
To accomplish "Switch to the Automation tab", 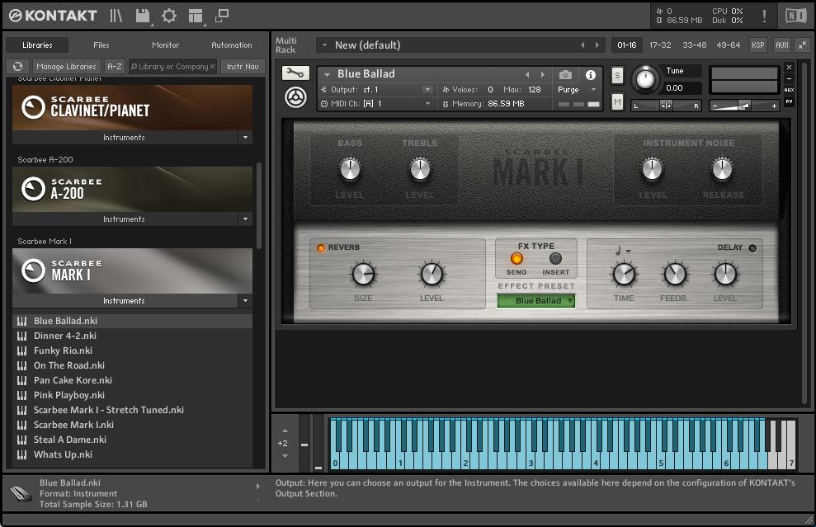I will click(x=232, y=45).
